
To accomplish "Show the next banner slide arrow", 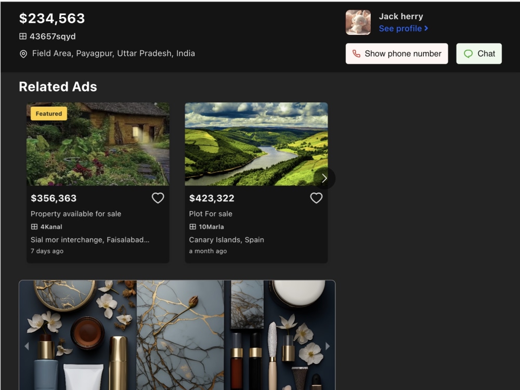I will [x=328, y=346].
